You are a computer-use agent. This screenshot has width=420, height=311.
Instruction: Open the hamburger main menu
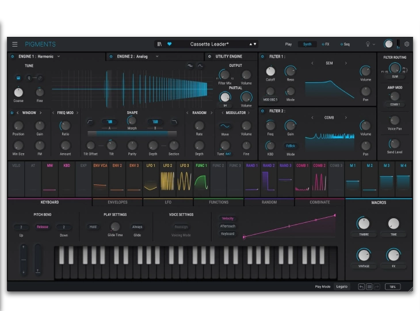[15, 44]
